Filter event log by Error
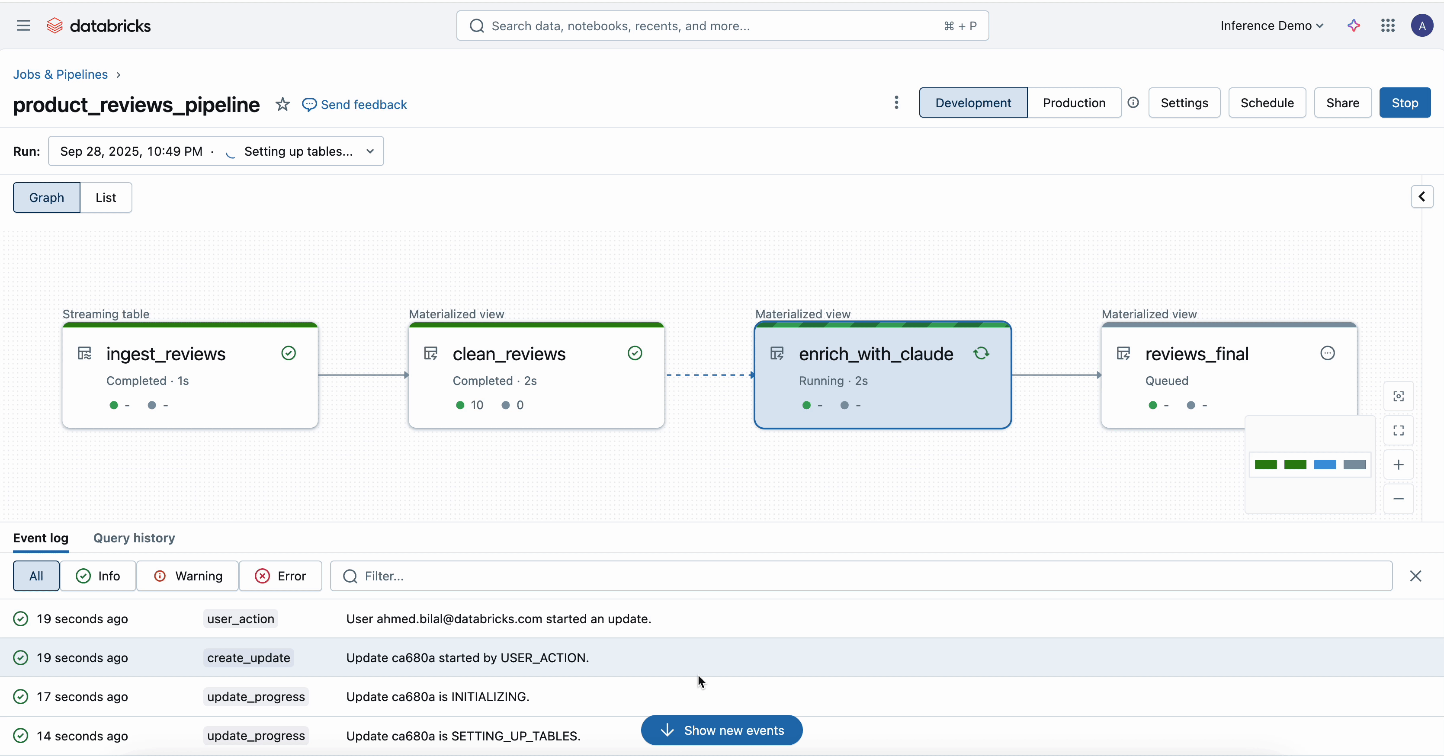The image size is (1444, 756). [x=280, y=576]
